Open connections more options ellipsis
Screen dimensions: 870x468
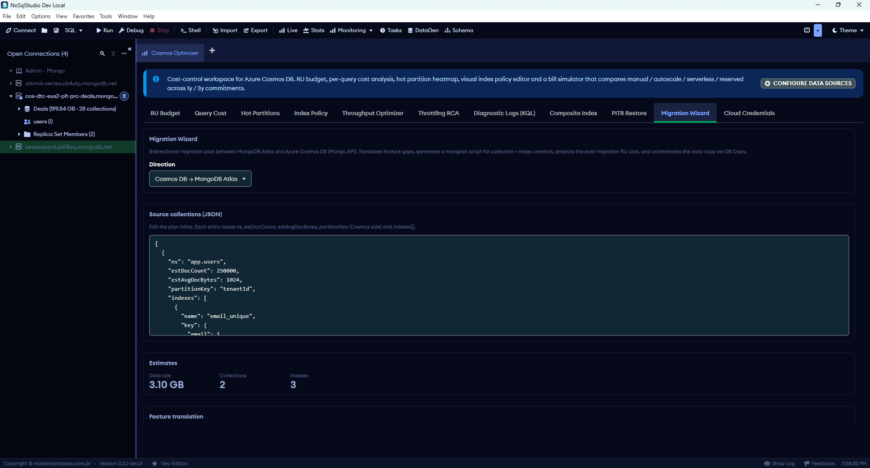click(124, 54)
